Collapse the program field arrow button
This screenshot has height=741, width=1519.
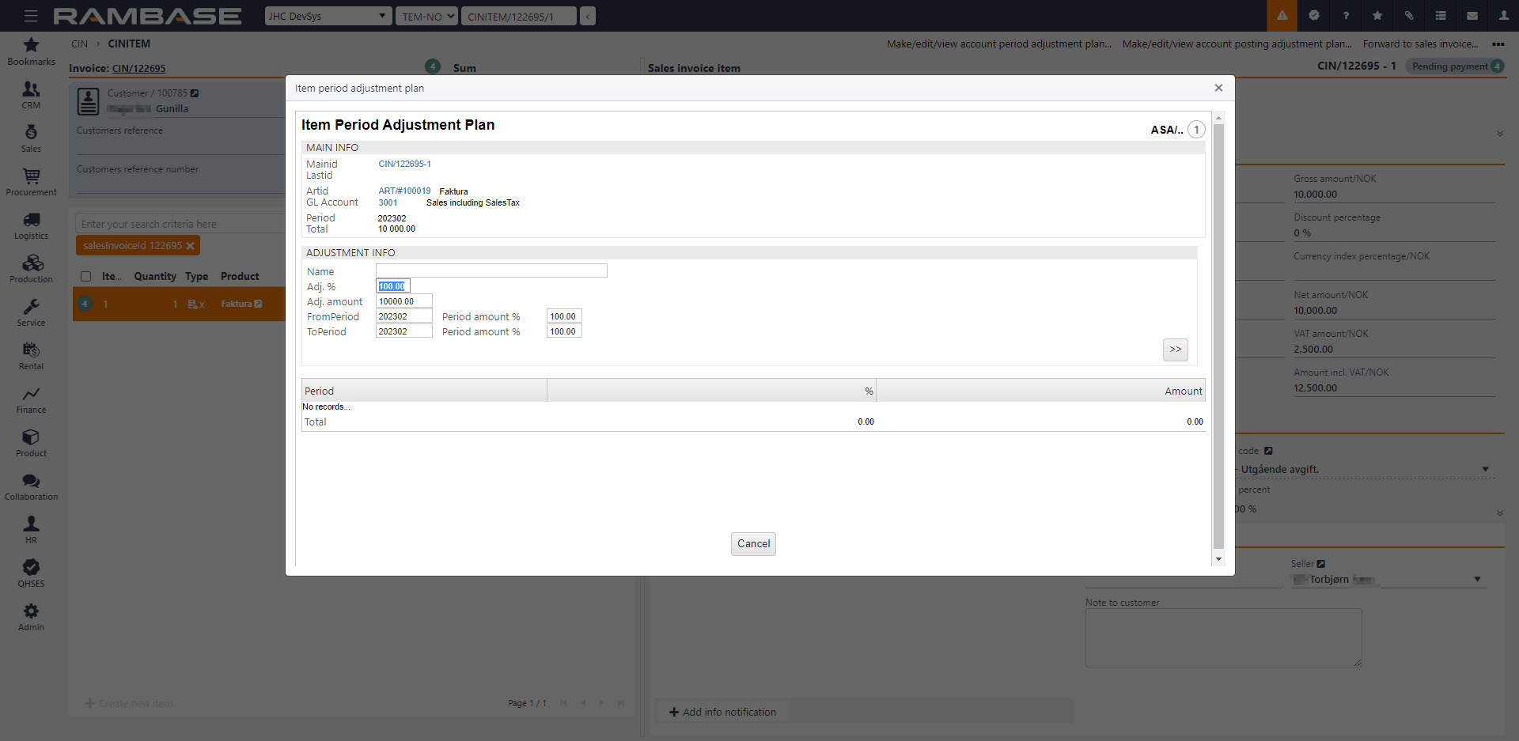(587, 16)
